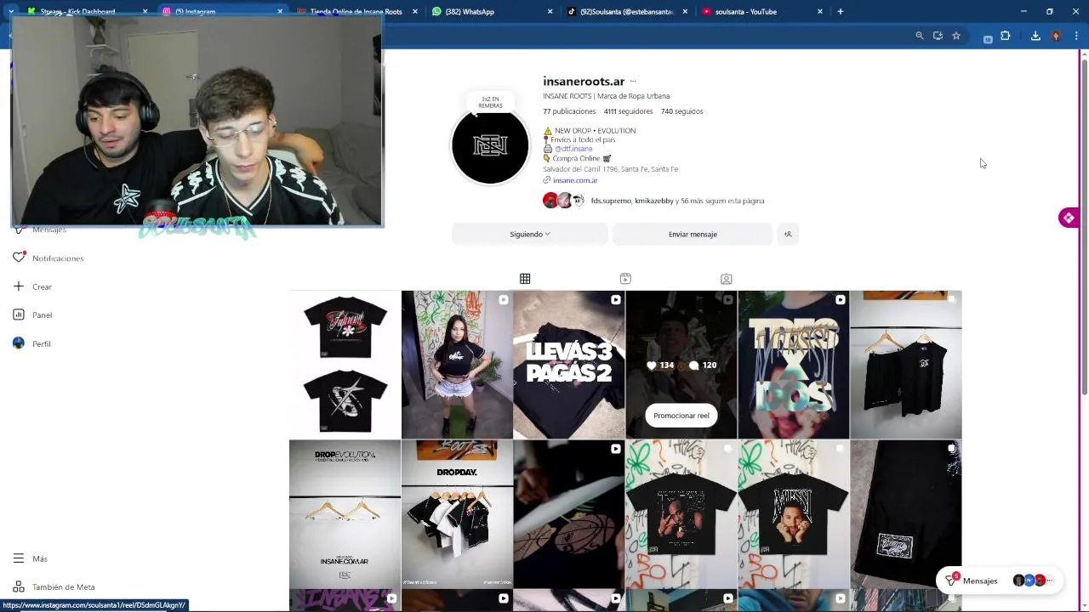The height and width of the screenshot is (612, 1089).
Task: Close the WhatsApp tab
Action: 550,12
